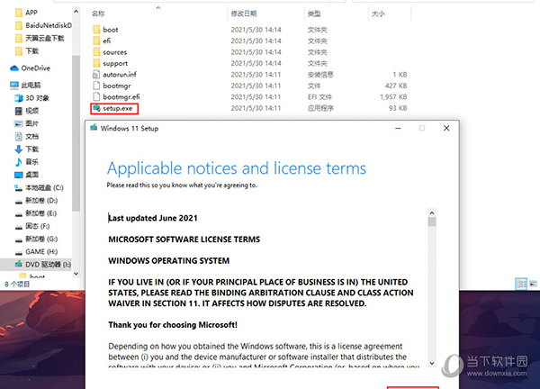Select the setup.exe application icon
The height and width of the screenshot is (389, 540).
coord(96,108)
